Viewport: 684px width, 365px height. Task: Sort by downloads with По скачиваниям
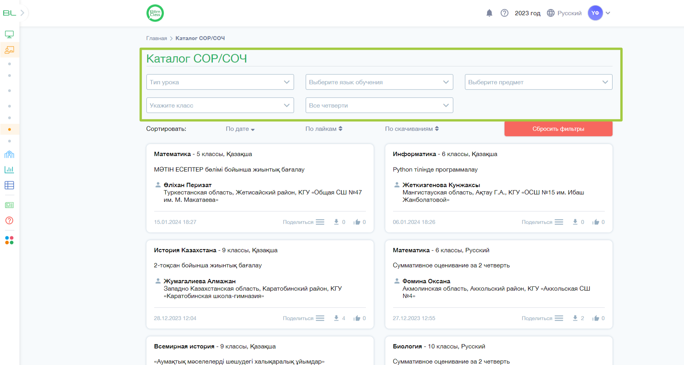412,129
